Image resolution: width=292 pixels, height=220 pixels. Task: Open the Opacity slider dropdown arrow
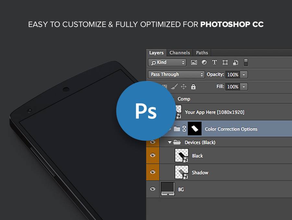tap(244, 75)
